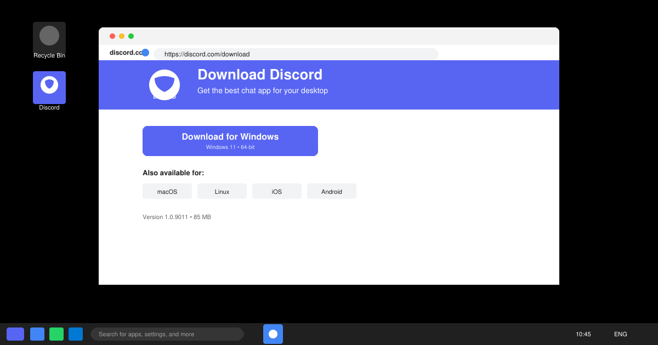Click the Download Discord heading

pyautogui.click(x=260, y=74)
